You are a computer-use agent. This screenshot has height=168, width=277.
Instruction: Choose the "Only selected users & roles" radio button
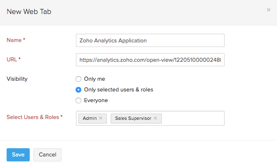(x=78, y=89)
